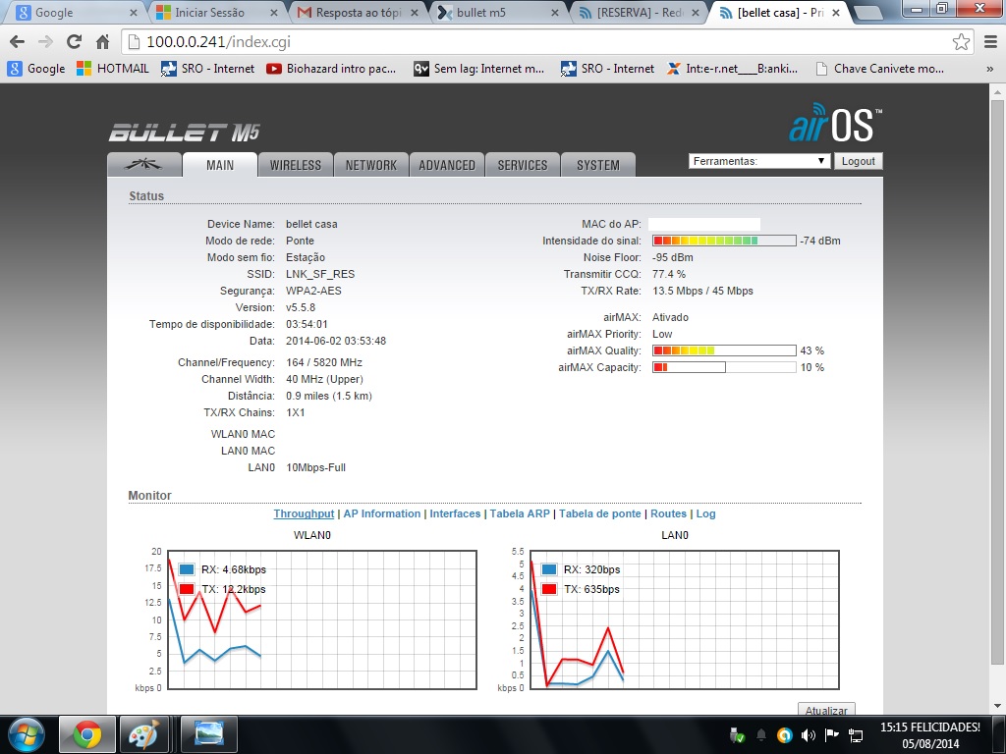1006x754 pixels.
Task: Switch to the bullet m5 browser tab
Action: 498,13
